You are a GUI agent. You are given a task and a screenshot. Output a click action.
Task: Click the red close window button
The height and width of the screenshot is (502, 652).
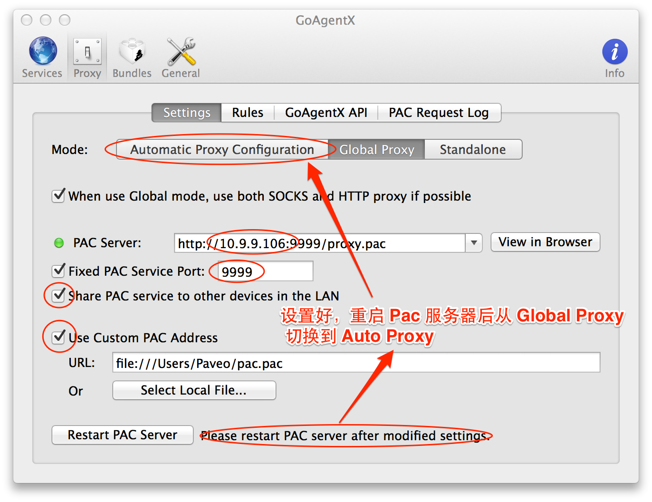[27, 20]
